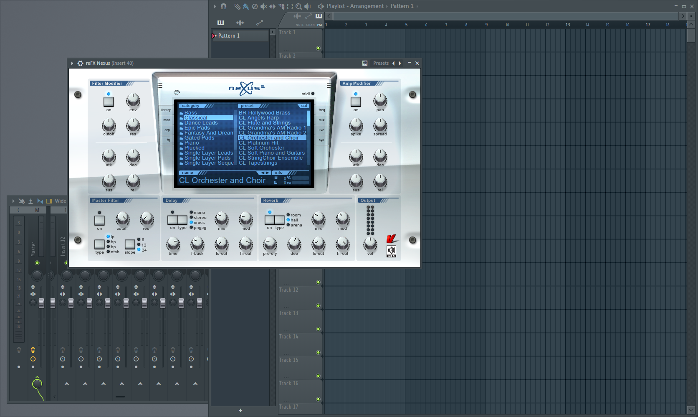
Task: Click the Master Filter cutoff knob
Action: click(122, 219)
